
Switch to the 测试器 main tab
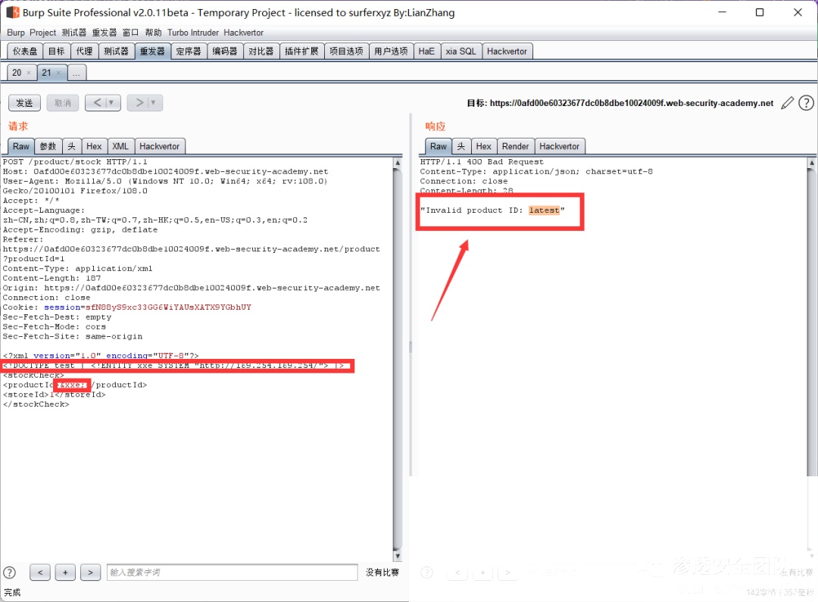pyautogui.click(x=116, y=51)
